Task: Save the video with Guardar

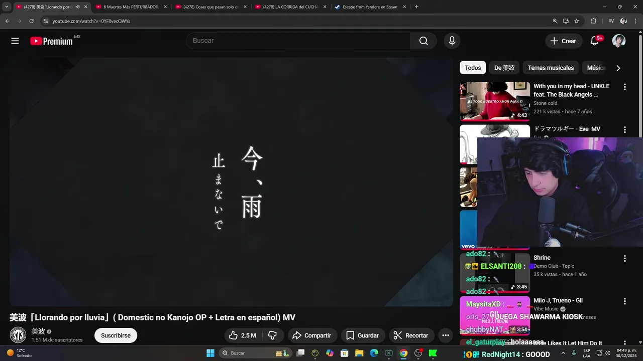Action: pos(363,335)
